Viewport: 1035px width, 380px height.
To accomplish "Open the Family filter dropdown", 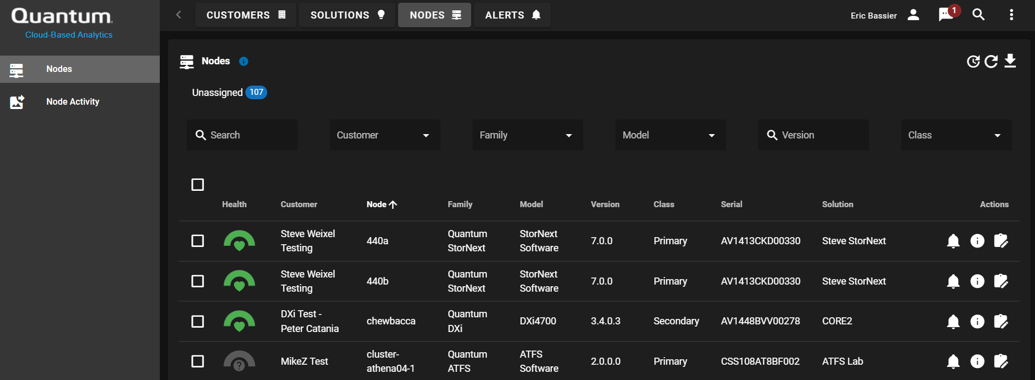I will tap(527, 135).
